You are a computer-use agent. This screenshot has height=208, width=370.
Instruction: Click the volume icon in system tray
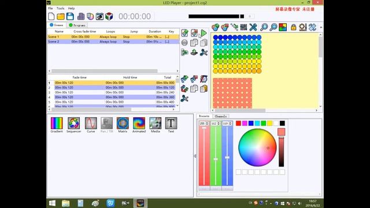[x=299, y=203]
